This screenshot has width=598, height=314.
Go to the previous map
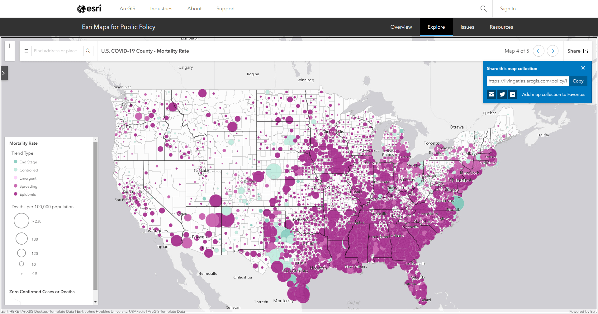pyautogui.click(x=539, y=51)
